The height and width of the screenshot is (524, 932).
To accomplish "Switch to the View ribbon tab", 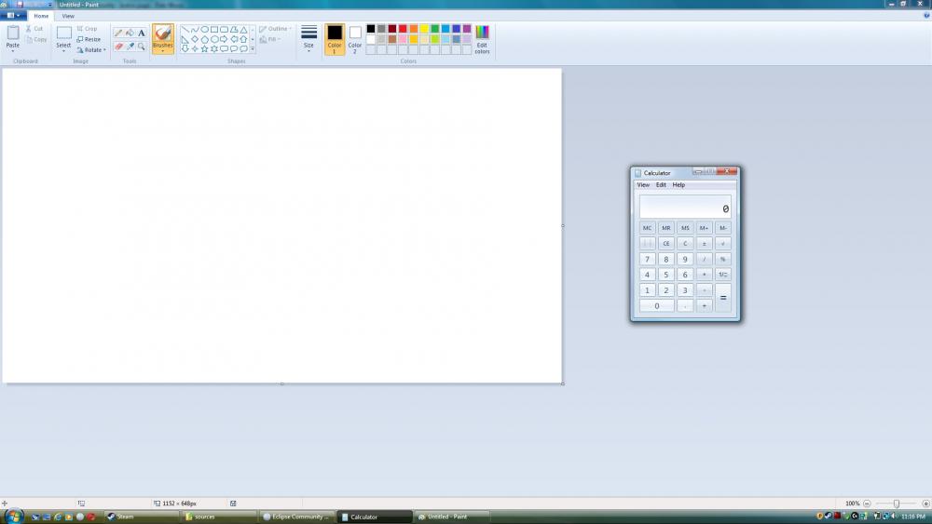I will (x=68, y=16).
